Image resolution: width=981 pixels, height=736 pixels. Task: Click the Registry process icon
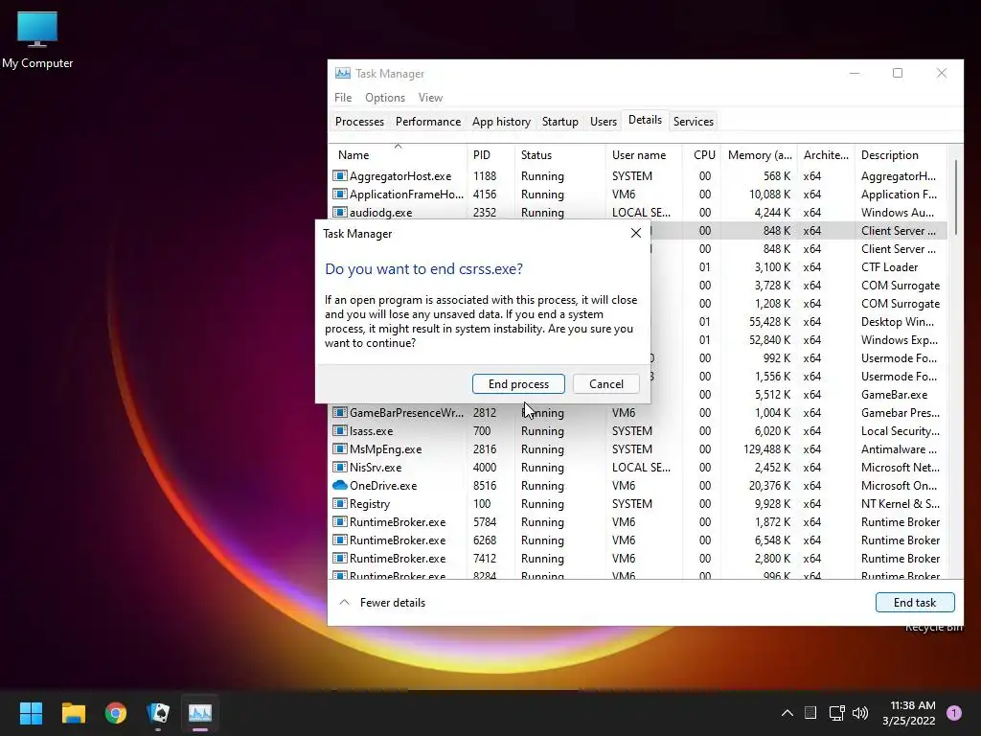click(340, 503)
